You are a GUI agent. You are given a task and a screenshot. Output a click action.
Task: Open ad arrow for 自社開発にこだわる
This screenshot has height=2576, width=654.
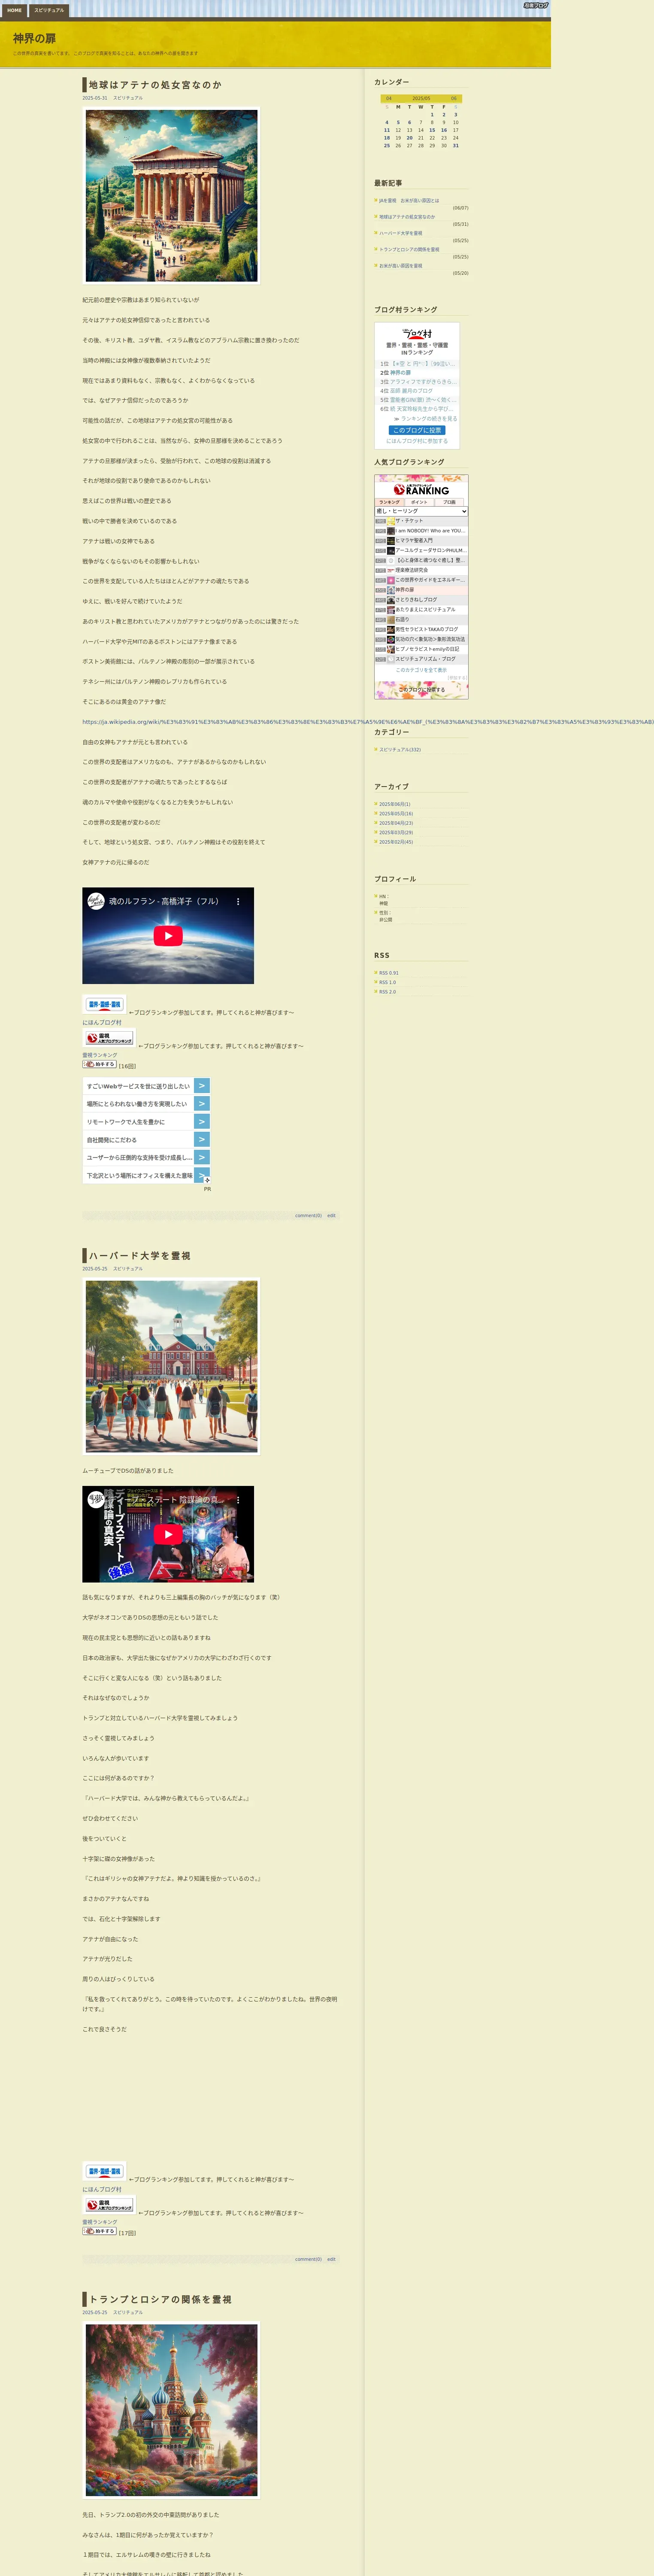point(202,1140)
